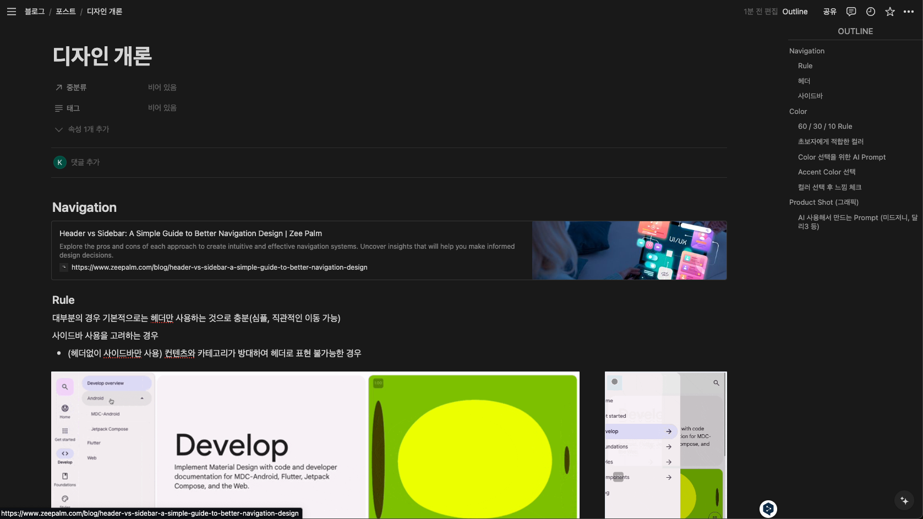
Task: Jump to Rule in outline
Action: pyautogui.click(x=805, y=66)
